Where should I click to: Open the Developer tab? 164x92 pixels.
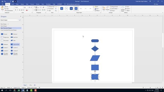[x=48, y=4]
